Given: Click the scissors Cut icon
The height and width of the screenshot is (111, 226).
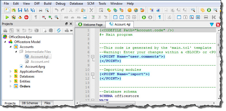Looking at the screenshot, I should tap(71, 10).
